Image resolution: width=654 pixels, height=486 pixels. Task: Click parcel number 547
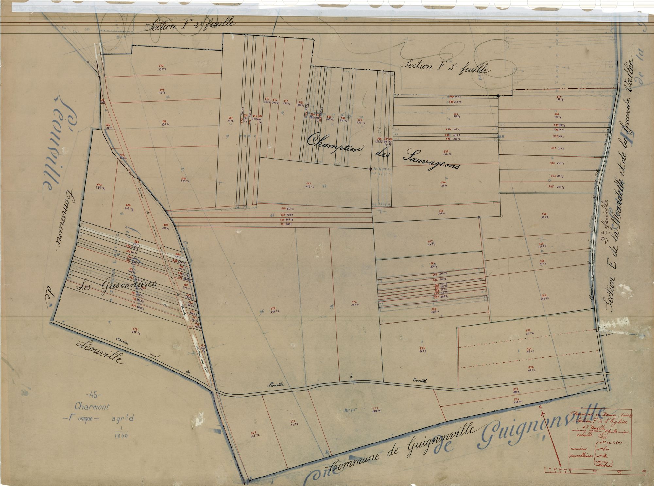point(541,244)
